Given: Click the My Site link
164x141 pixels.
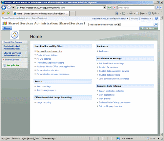Looking at the screenshot, I should pos(134,18).
